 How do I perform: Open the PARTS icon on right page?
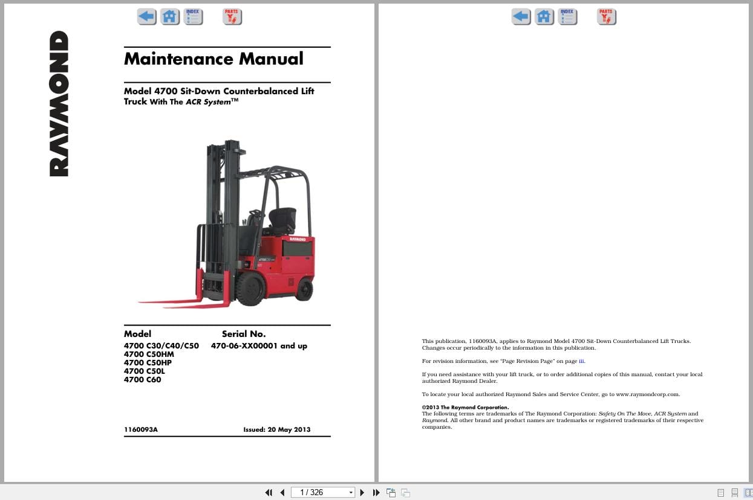point(607,16)
